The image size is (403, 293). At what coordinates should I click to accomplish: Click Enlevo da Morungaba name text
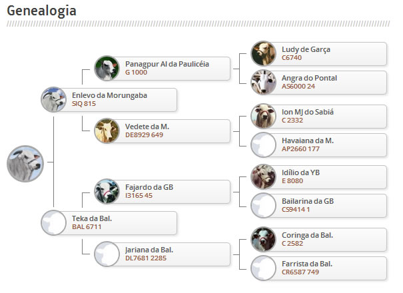click(109, 95)
